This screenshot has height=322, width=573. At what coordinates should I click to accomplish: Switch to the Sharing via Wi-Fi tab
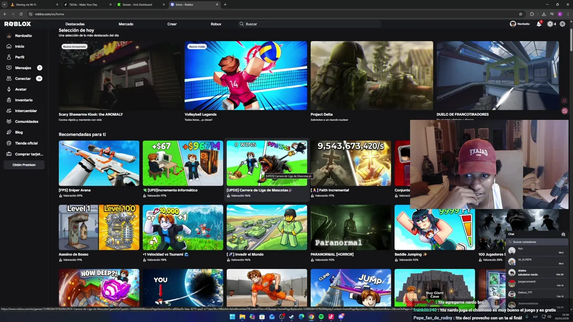click(34, 4)
